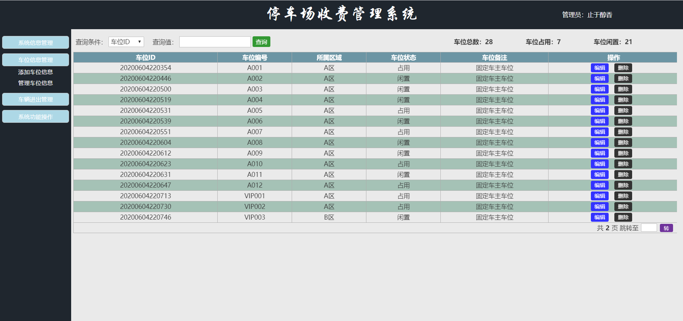683x321 pixels.
Task: Edit parking space A002
Action: 600,78
